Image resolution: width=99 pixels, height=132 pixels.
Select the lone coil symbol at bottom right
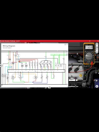click(x=54, y=76)
